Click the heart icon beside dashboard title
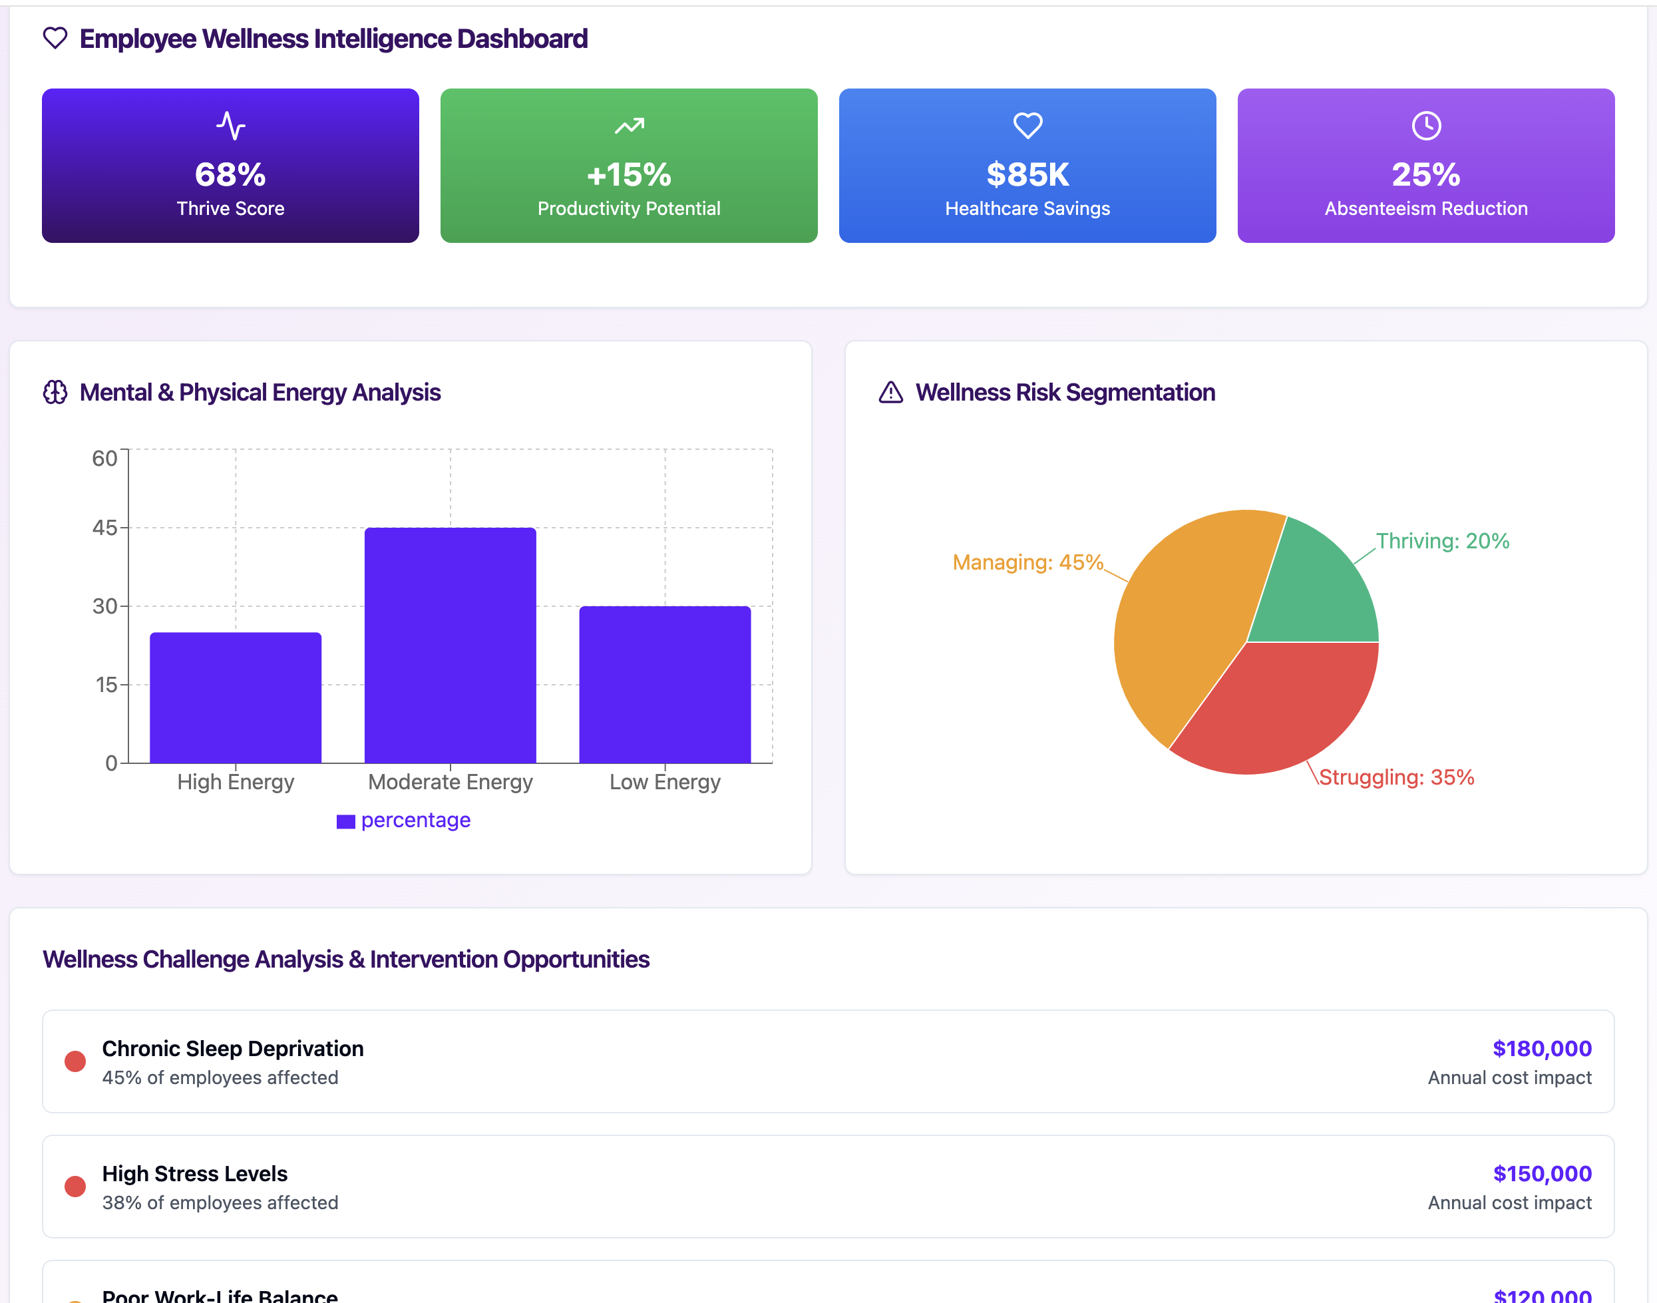The width and height of the screenshot is (1657, 1303). 55,38
